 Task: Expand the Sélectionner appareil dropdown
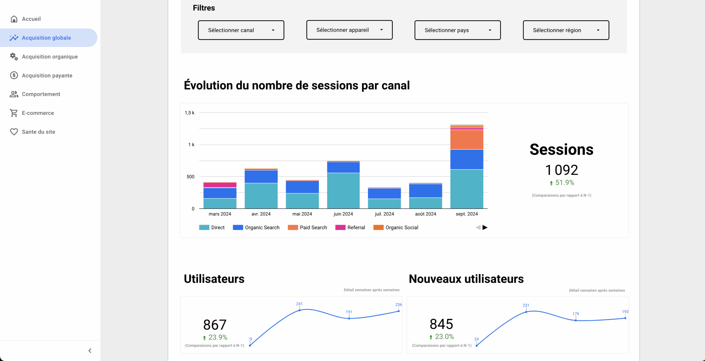pyautogui.click(x=349, y=30)
